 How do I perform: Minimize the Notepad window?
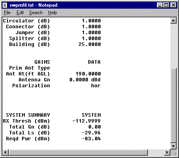[x=160, y=5]
